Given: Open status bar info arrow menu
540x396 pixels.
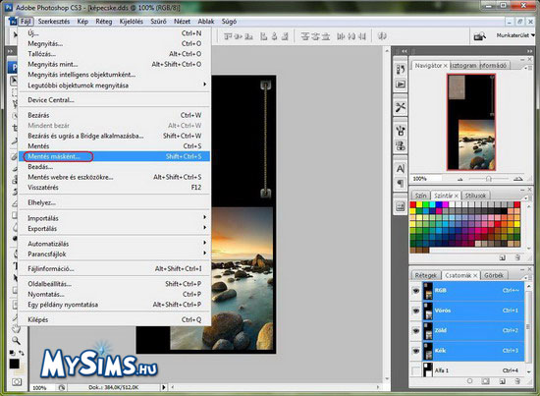Looking at the screenshot, I should [x=164, y=387].
